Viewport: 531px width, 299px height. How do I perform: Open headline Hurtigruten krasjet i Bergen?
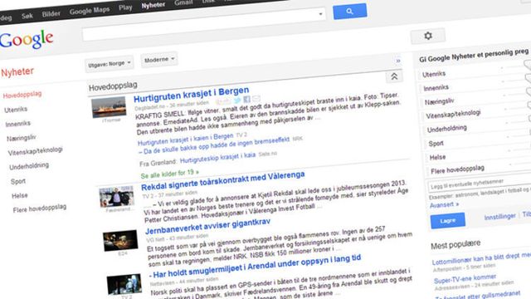192,95
